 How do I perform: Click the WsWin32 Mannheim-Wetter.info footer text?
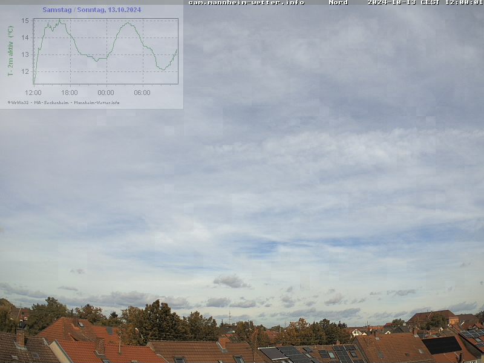[x=64, y=102]
